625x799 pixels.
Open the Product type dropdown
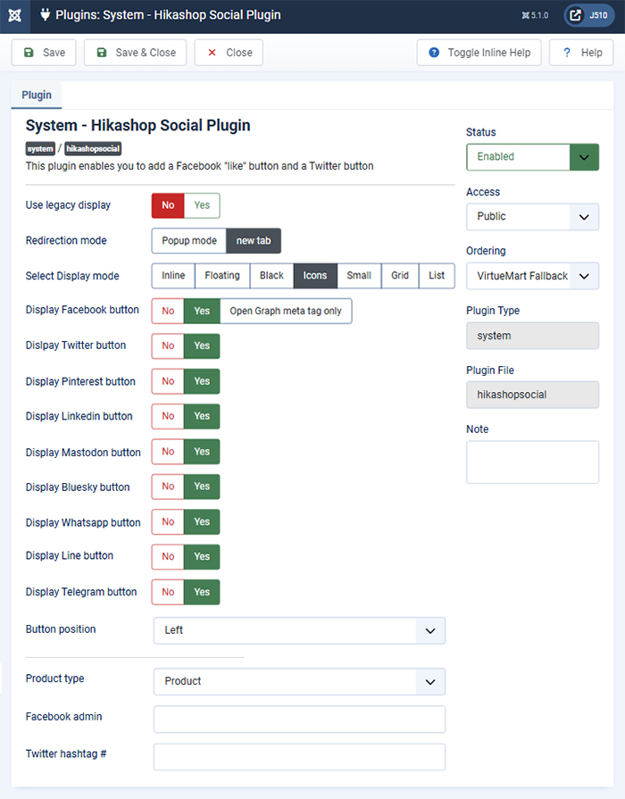tap(299, 682)
